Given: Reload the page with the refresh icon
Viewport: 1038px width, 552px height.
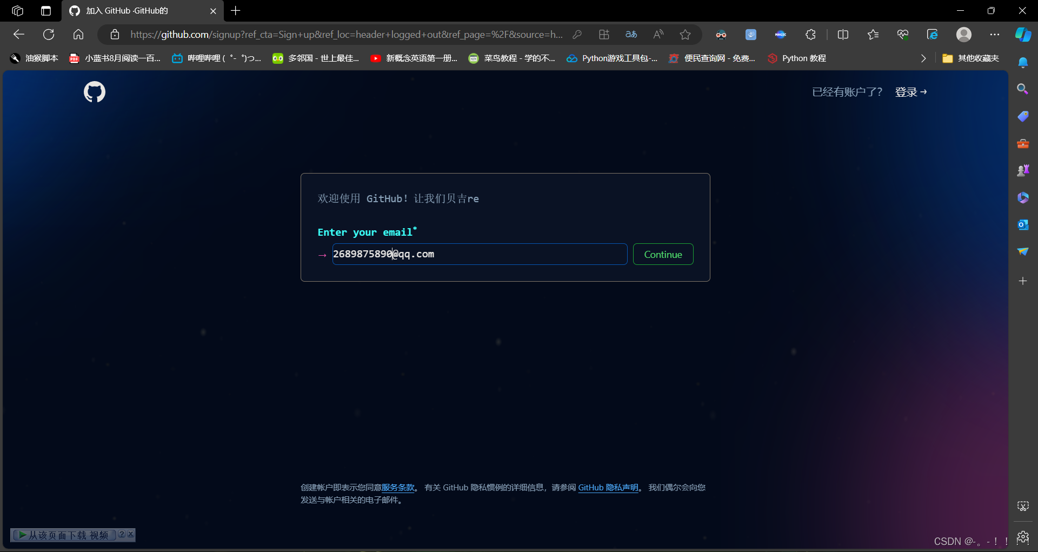Looking at the screenshot, I should coord(49,35).
